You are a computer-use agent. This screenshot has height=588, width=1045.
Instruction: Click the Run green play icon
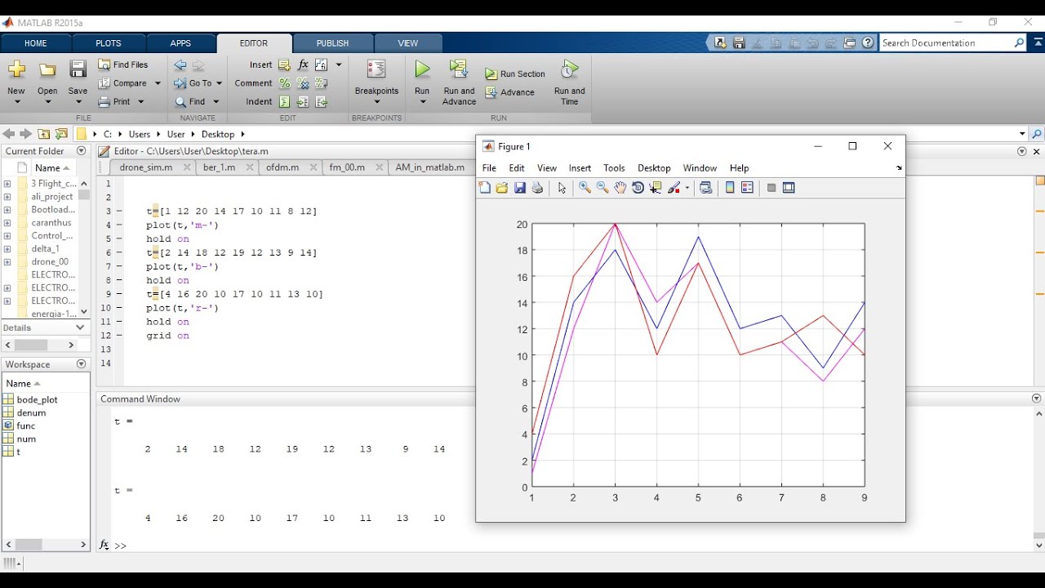[422, 70]
